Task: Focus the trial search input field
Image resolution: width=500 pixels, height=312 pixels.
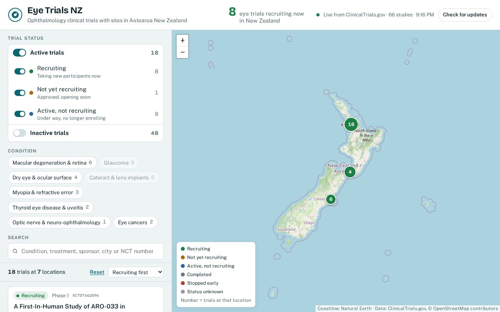Action: (86, 251)
